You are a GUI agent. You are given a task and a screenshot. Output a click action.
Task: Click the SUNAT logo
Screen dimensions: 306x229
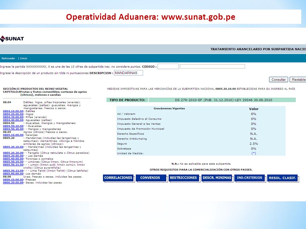tap(12, 38)
